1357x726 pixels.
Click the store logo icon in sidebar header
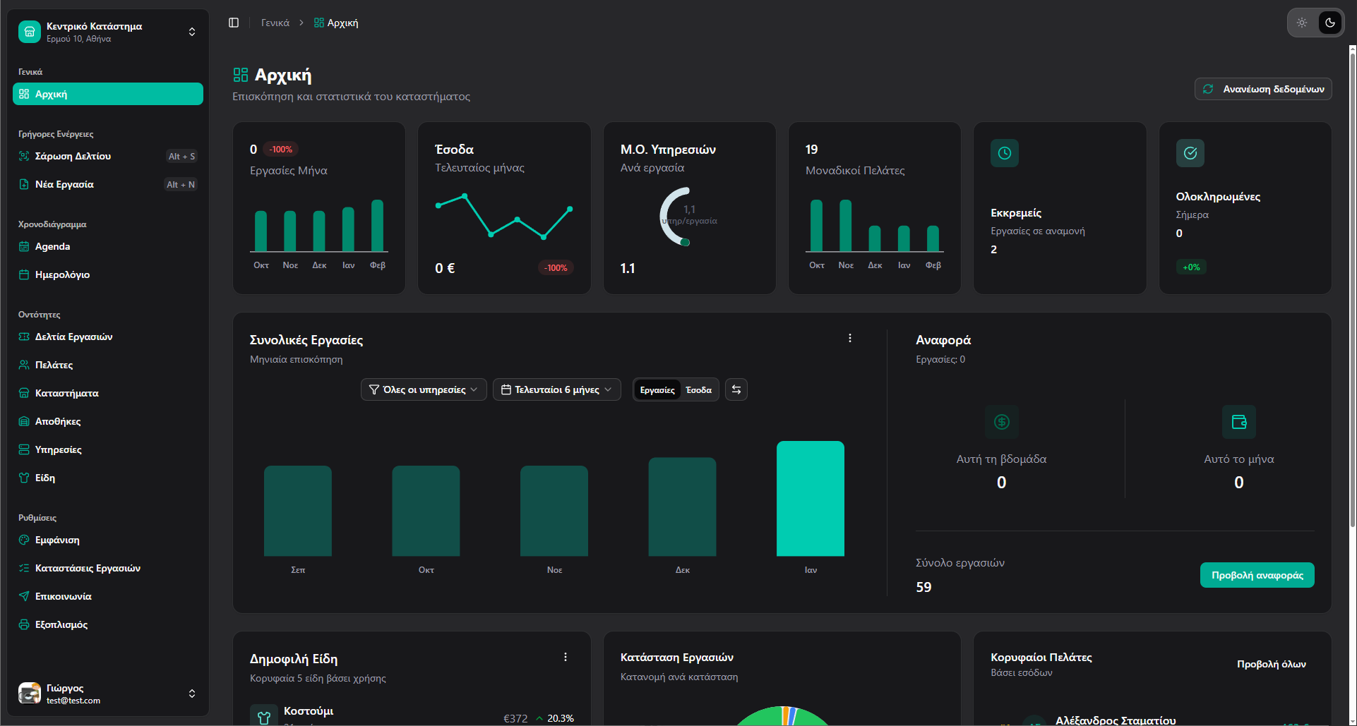coord(30,32)
